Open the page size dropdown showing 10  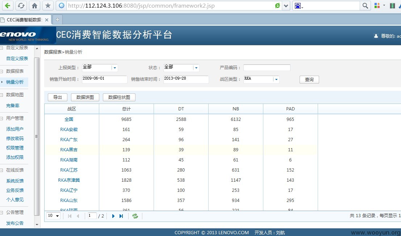click(53, 216)
